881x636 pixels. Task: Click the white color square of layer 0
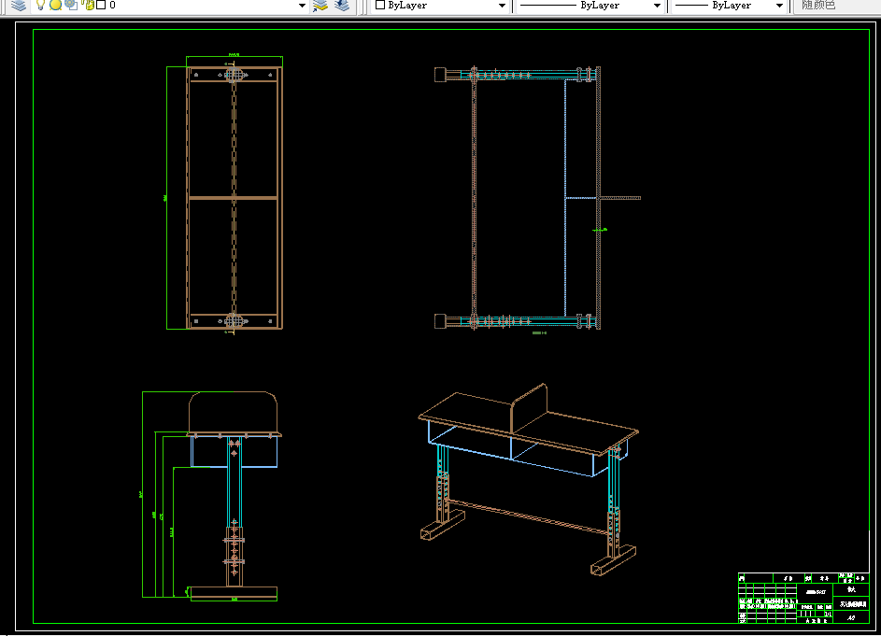click(x=101, y=5)
